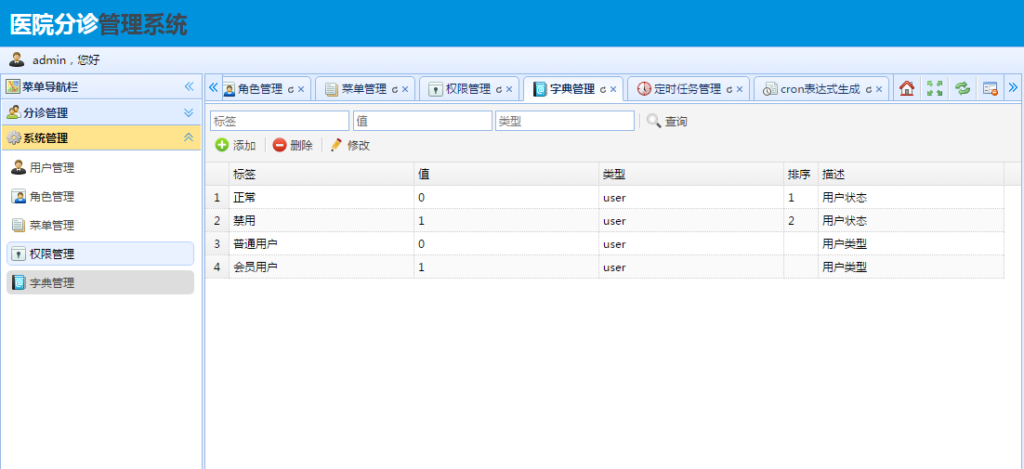
Task: Open 角色管理 in the sidebar
Action: 100,196
